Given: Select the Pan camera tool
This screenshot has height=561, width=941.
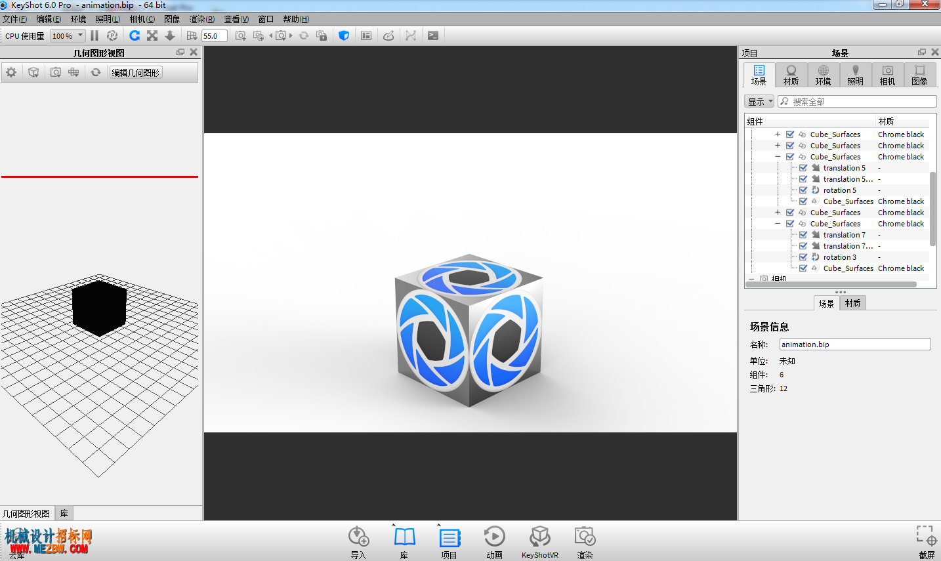Looking at the screenshot, I should click(x=152, y=35).
